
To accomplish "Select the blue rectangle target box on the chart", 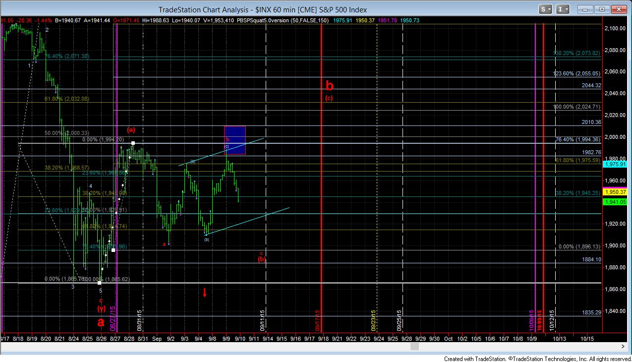I will coord(235,140).
